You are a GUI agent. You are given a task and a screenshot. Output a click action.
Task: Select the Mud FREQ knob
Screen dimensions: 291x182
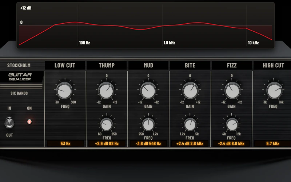(148, 124)
